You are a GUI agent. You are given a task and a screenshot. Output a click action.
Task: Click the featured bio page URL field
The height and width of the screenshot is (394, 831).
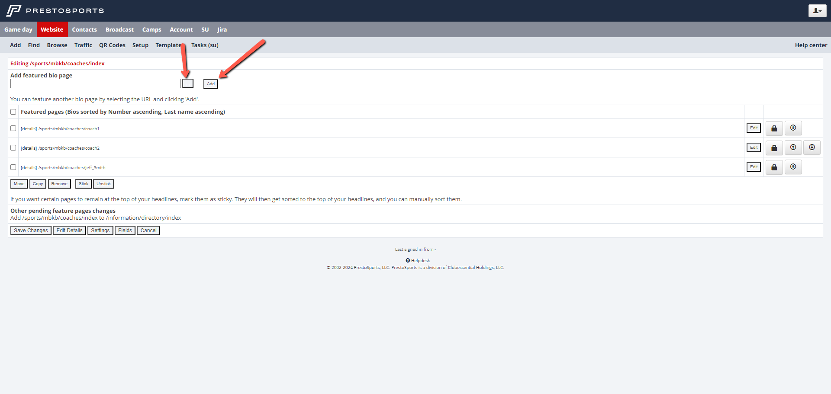click(95, 84)
